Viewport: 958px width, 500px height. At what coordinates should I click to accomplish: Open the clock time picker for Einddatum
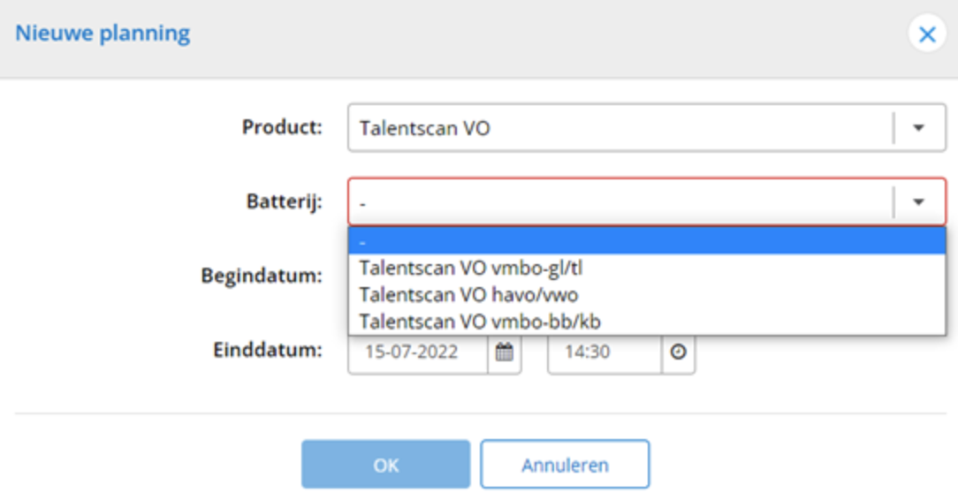[x=678, y=352]
